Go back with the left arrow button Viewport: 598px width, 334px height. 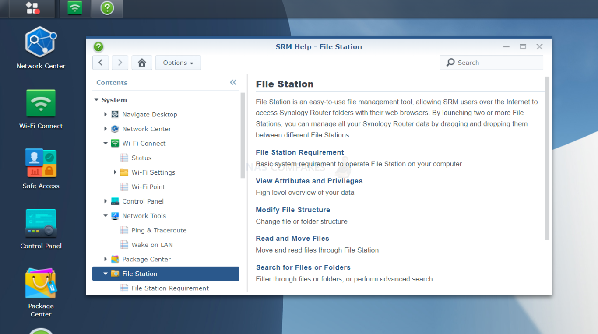[x=101, y=63]
